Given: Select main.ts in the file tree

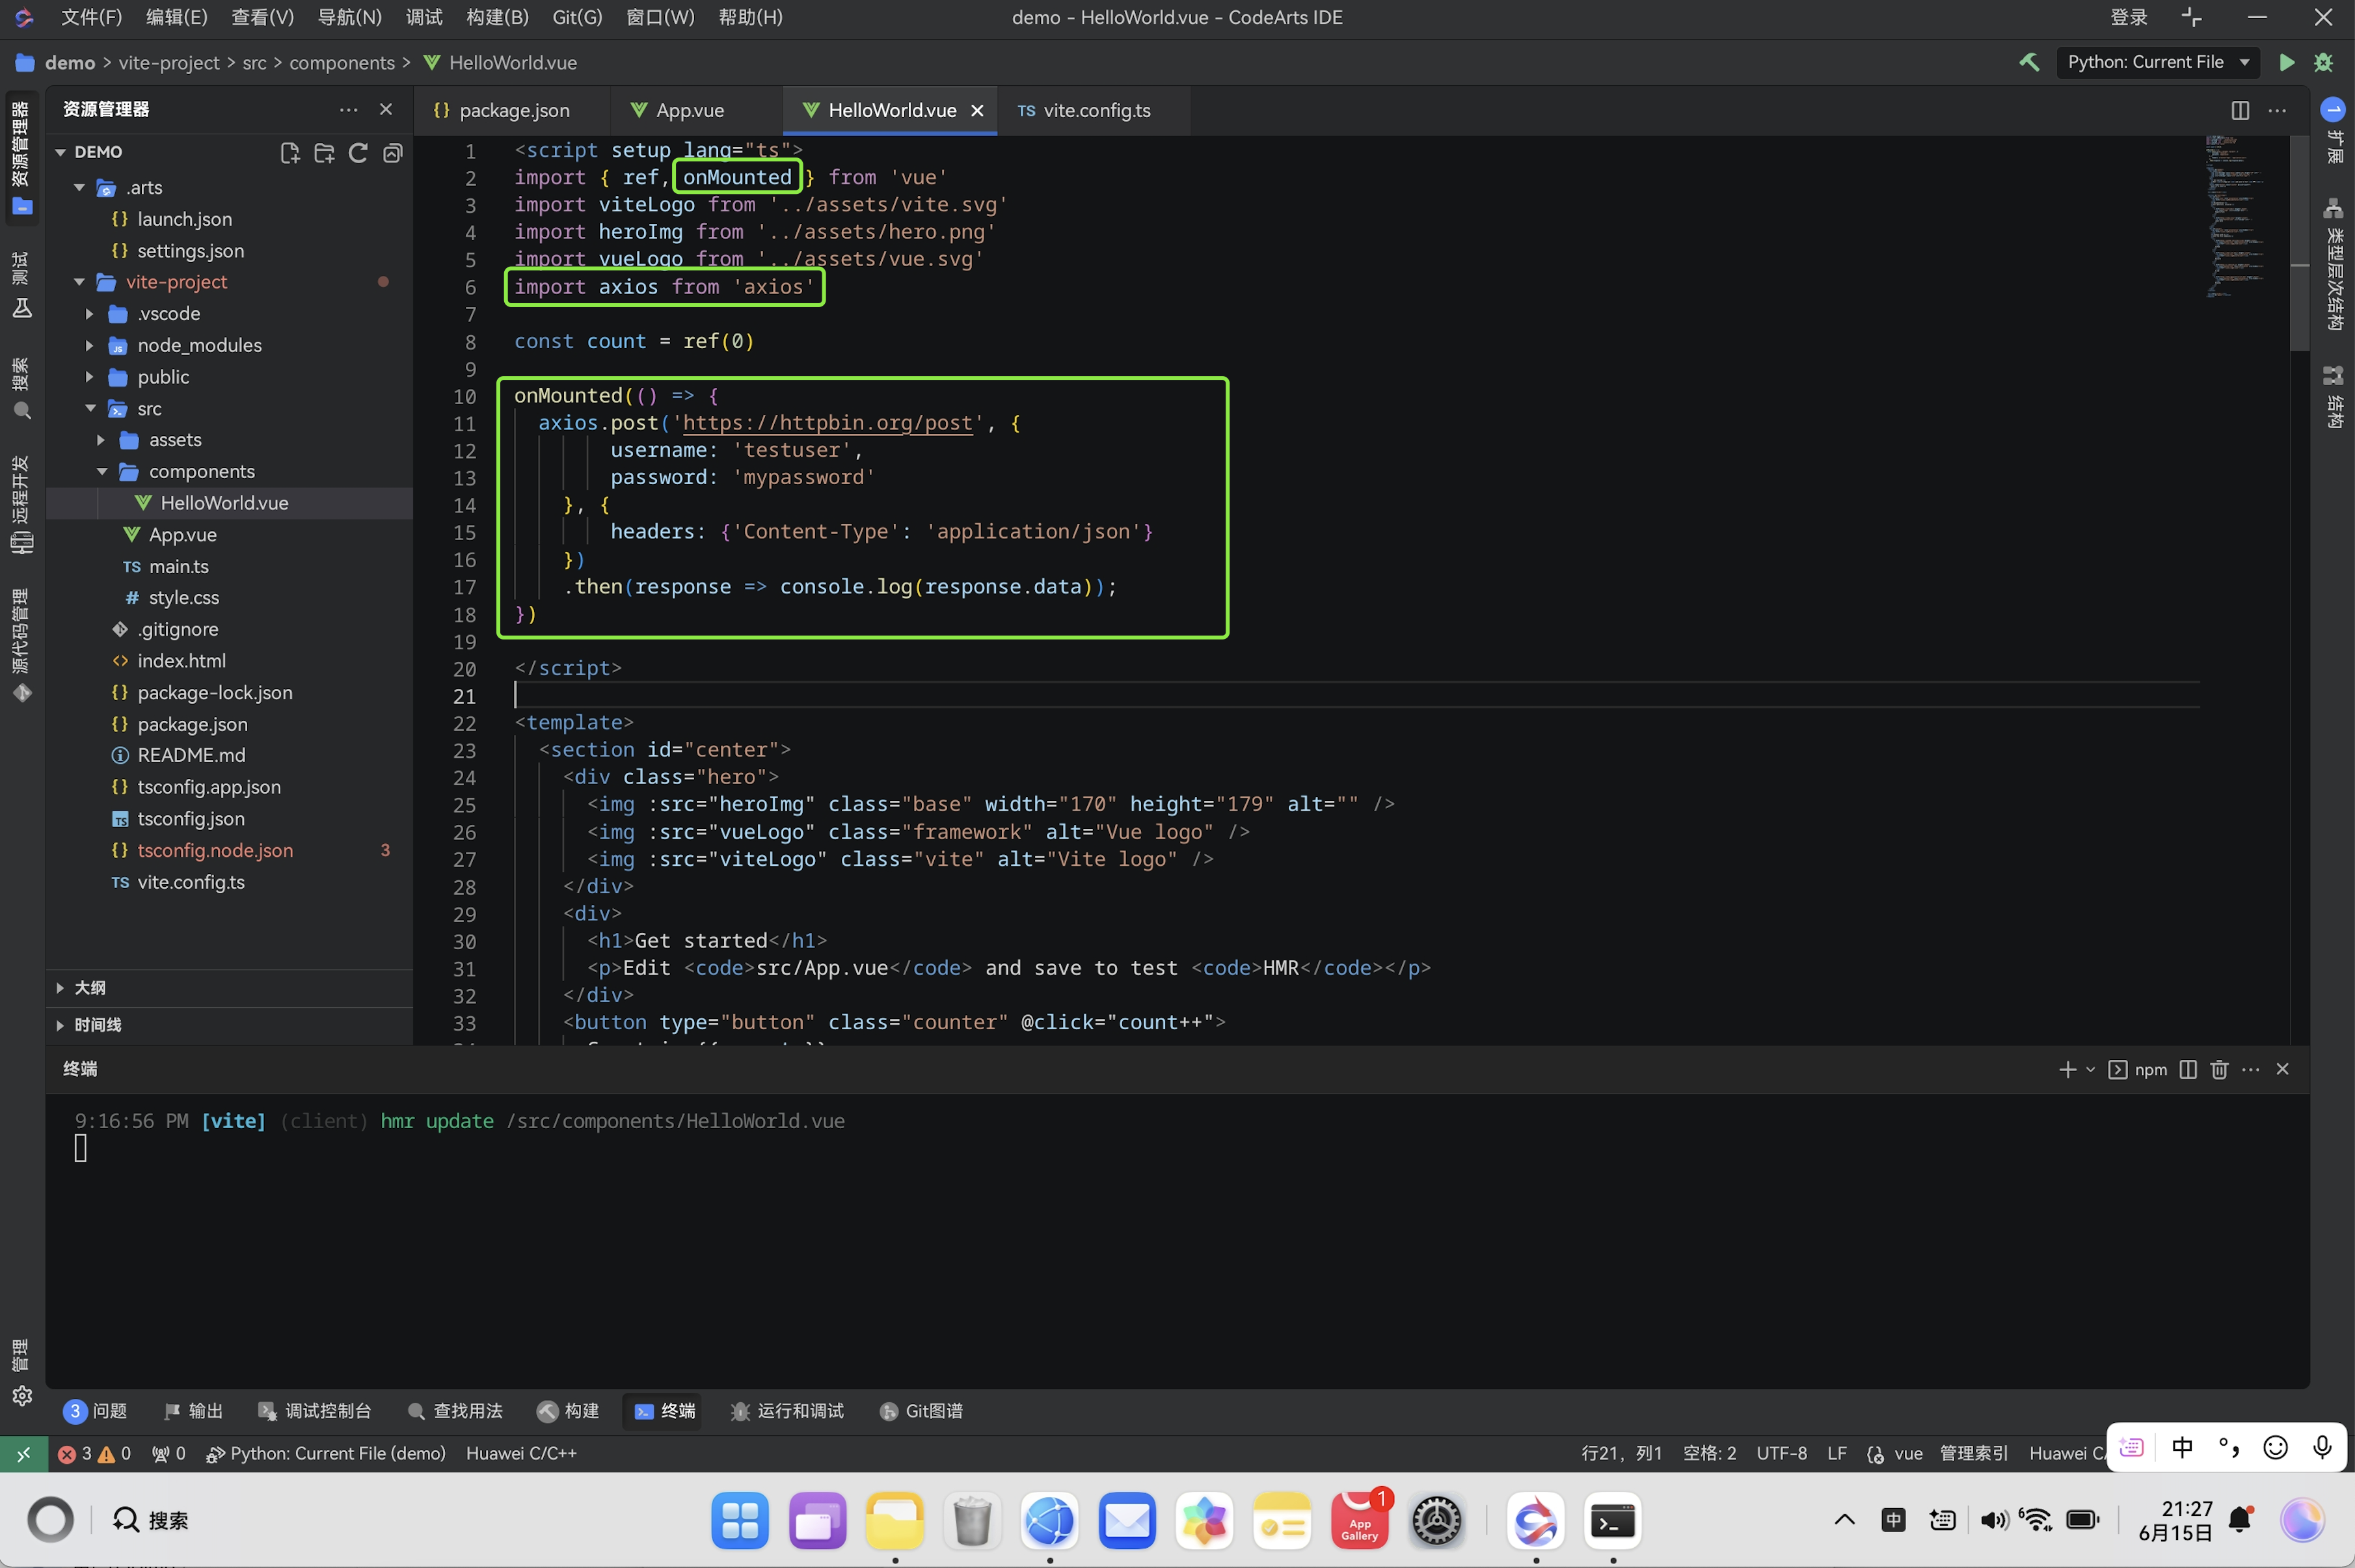Looking at the screenshot, I should [x=178, y=566].
